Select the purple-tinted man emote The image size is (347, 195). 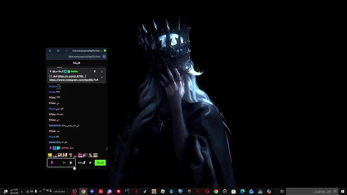click(80, 155)
